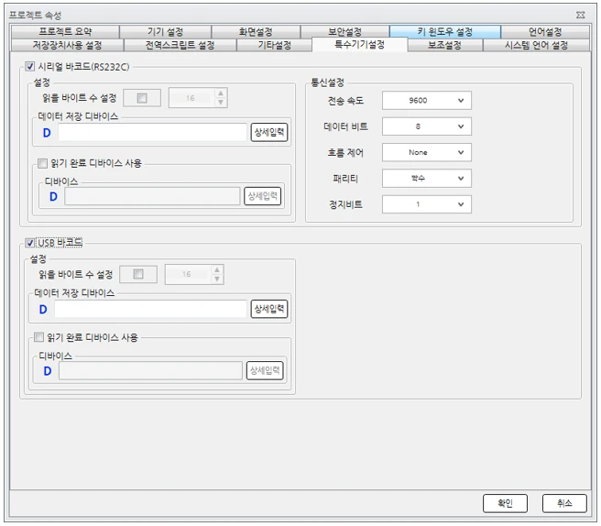Viewport: 601px width, 526px height.
Task: Enable 읽을 바이트 수 설정 for USB barcode
Action: click(x=138, y=274)
